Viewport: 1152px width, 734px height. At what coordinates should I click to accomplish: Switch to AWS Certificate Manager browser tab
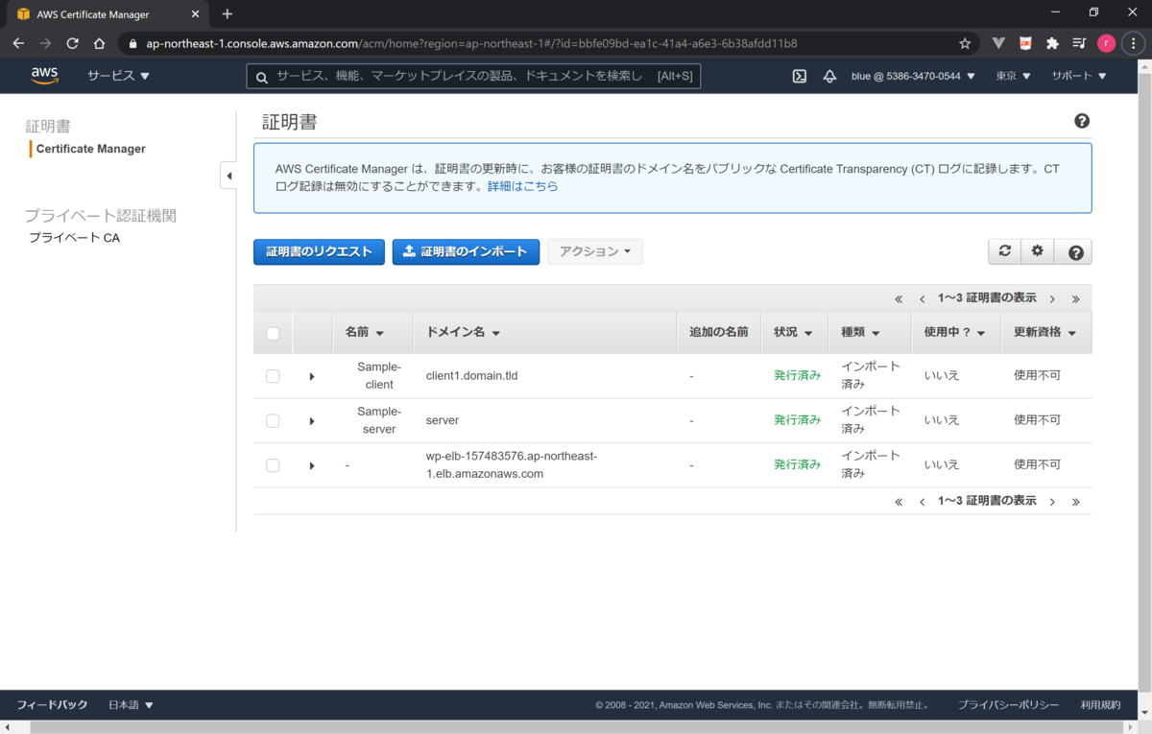click(x=105, y=14)
